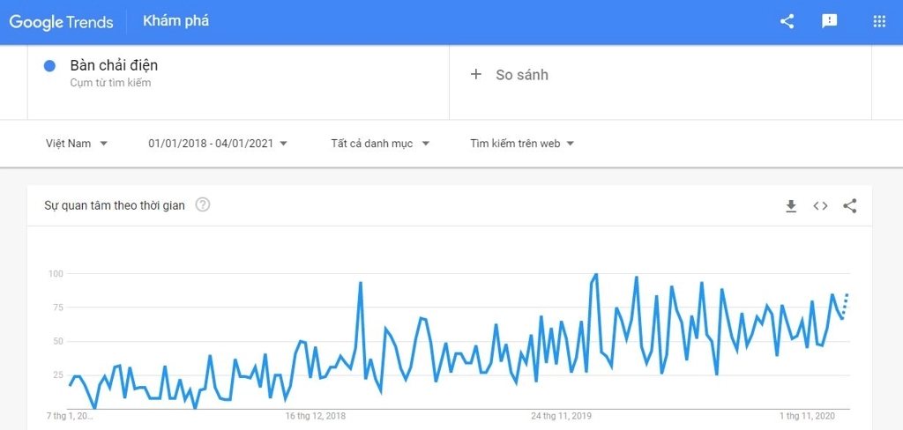Share the interest over time chart
Image resolution: width=903 pixels, height=430 pixels.
[850, 206]
